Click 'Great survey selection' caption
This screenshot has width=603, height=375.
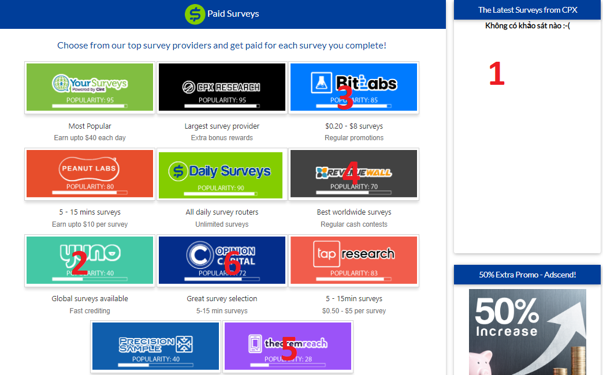[x=222, y=298]
